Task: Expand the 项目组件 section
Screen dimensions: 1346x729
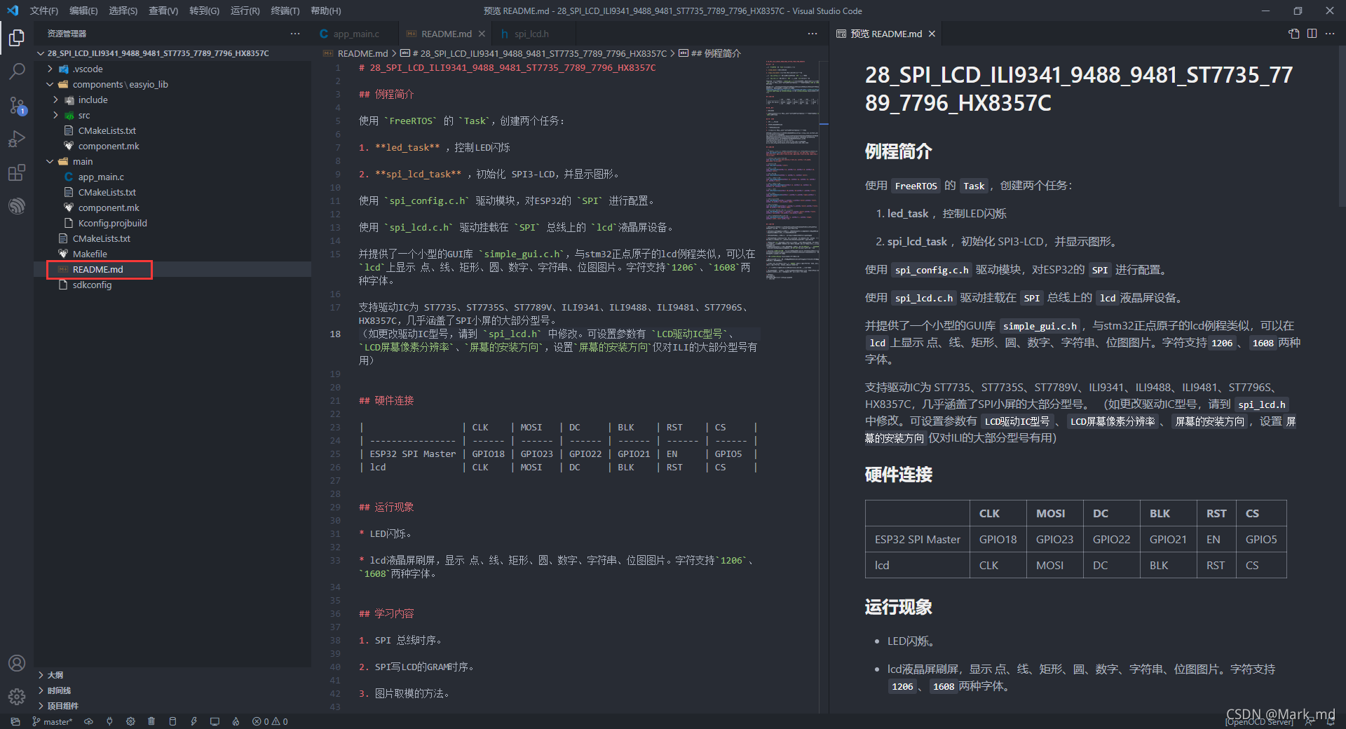Action: pos(172,706)
